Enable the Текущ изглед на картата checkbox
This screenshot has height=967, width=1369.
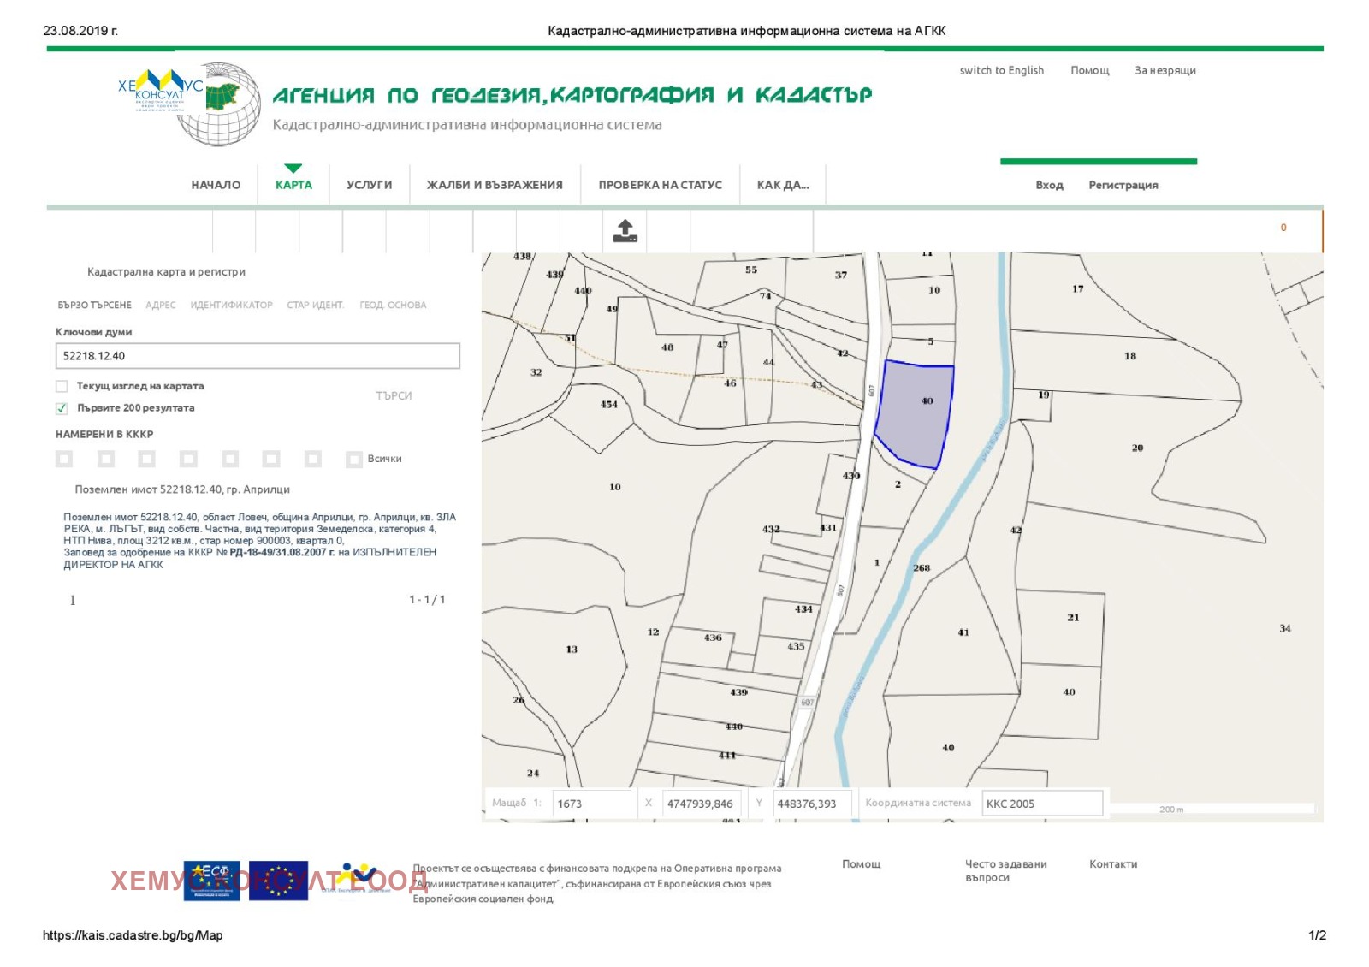[62, 387]
